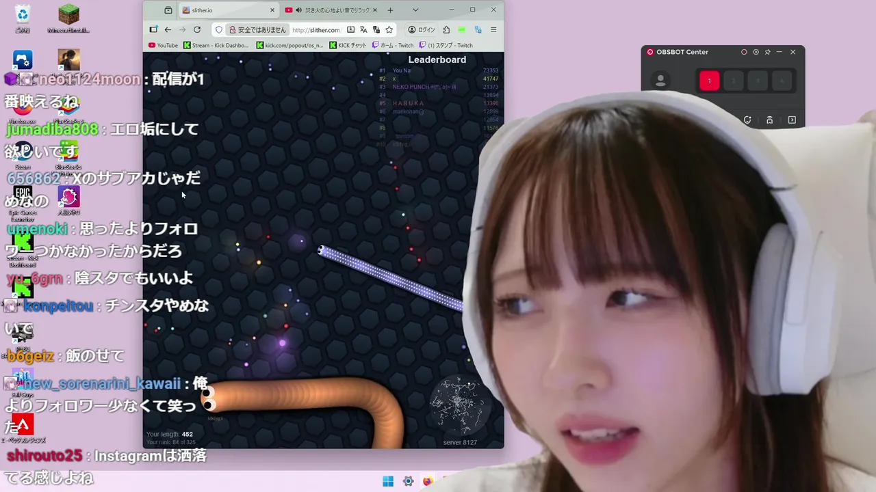876x492 pixels.
Task: Open the Apex Legends desktop shortcut
Action: (x=23, y=428)
